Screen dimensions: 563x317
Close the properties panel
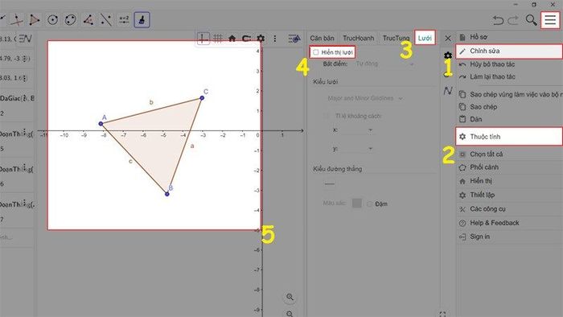tap(448, 38)
